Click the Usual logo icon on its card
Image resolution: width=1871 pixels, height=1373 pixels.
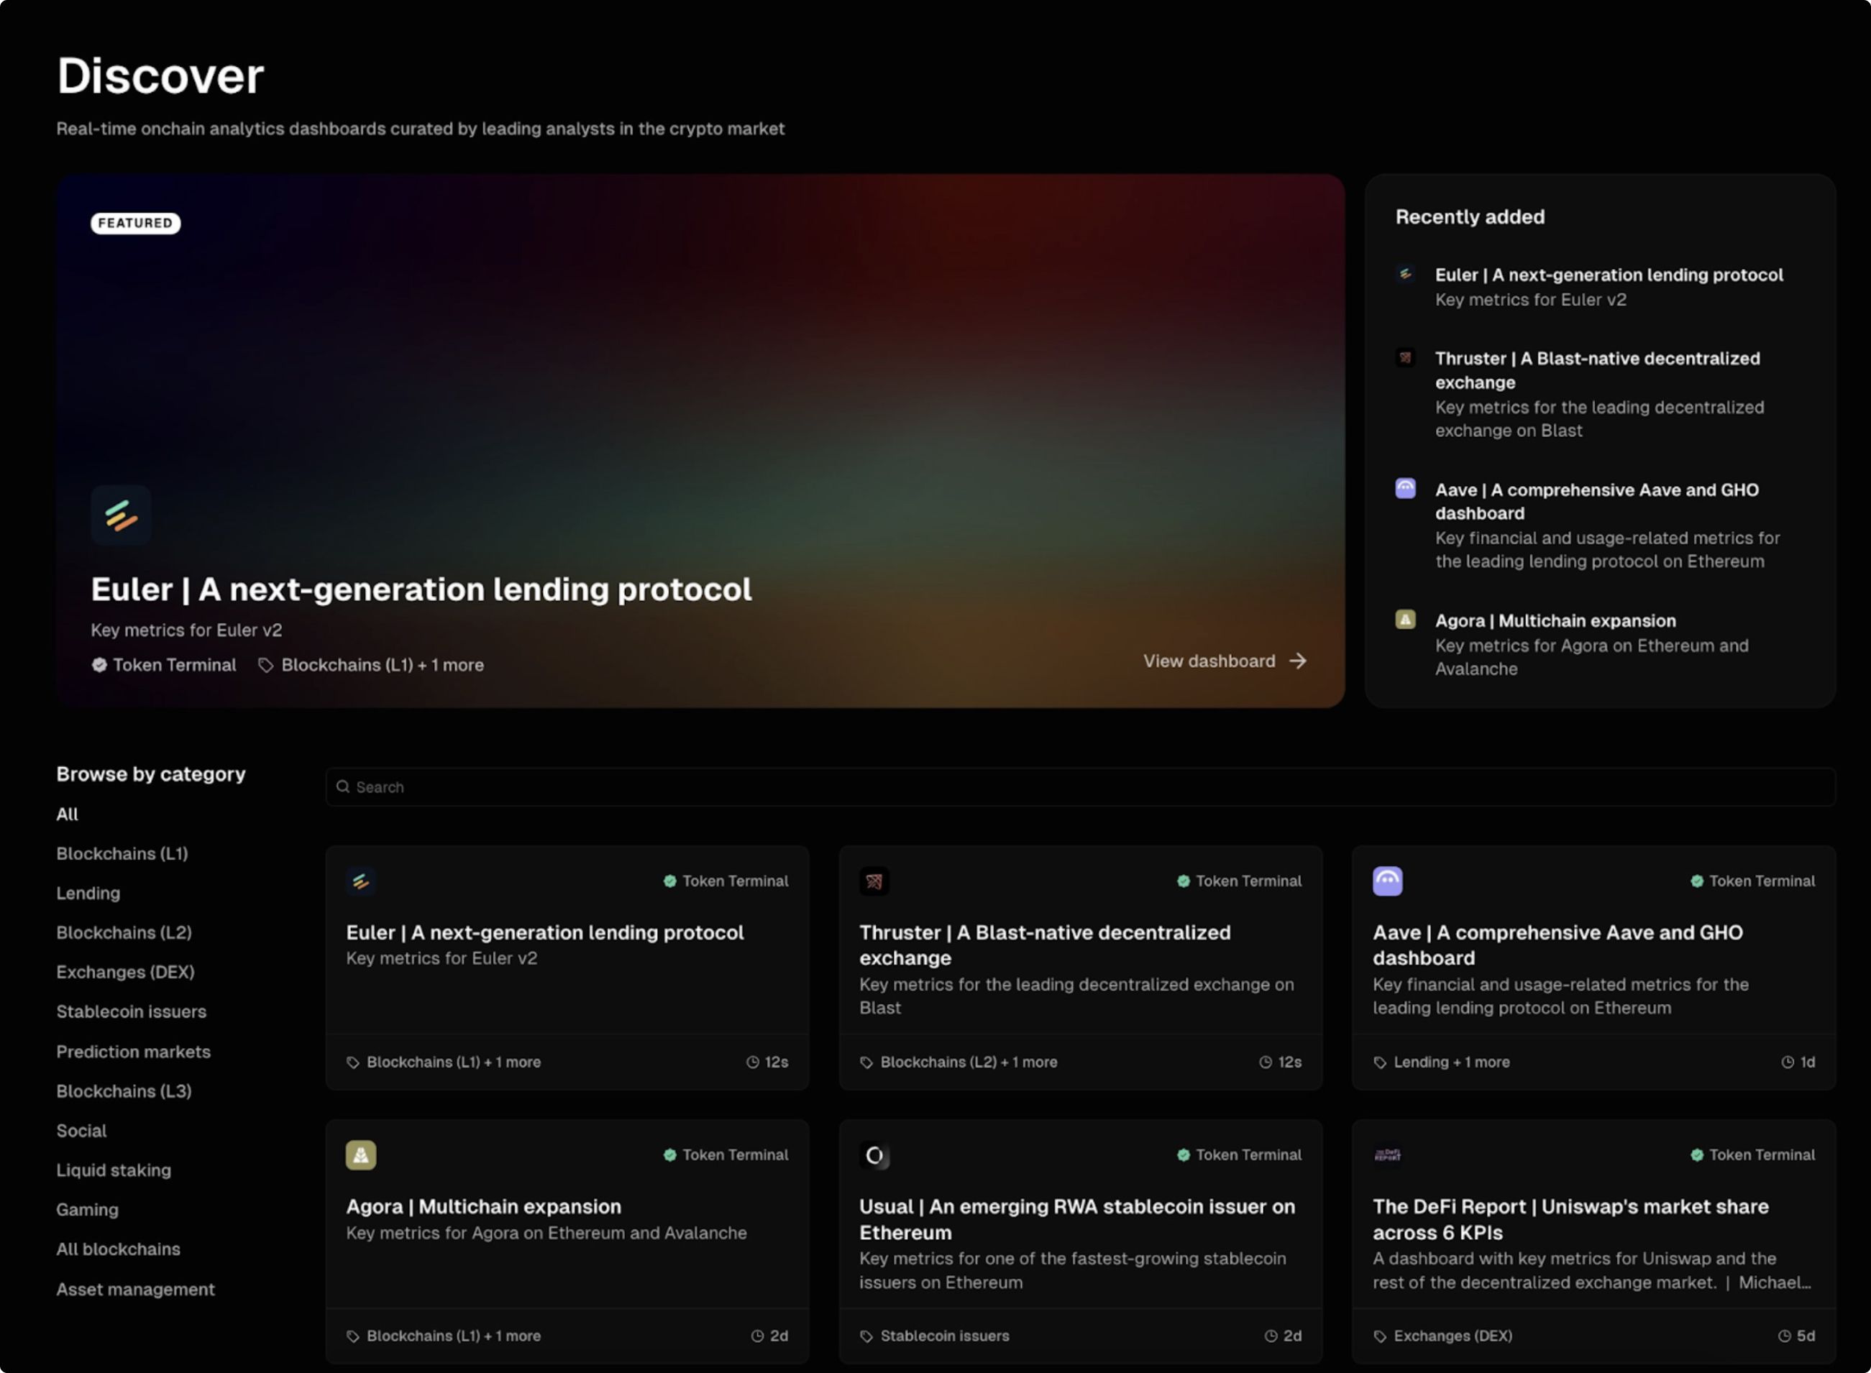coord(874,1155)
